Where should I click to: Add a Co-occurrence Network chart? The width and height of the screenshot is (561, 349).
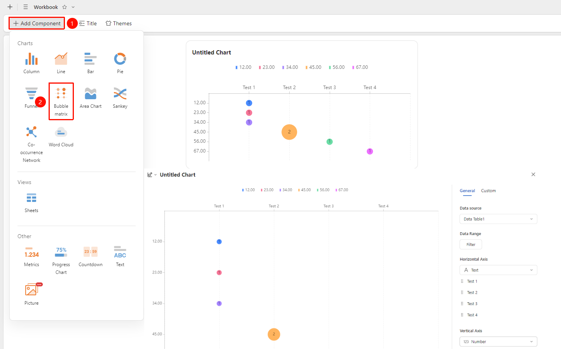click(x=31, y=144)
